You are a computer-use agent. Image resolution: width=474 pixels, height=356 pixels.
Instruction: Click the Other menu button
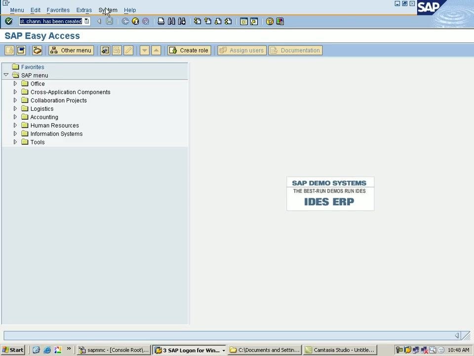71,50
